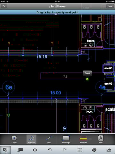115x154 pixels.
Task: Tap the undo arrow icon
Action: coord(50,150)
